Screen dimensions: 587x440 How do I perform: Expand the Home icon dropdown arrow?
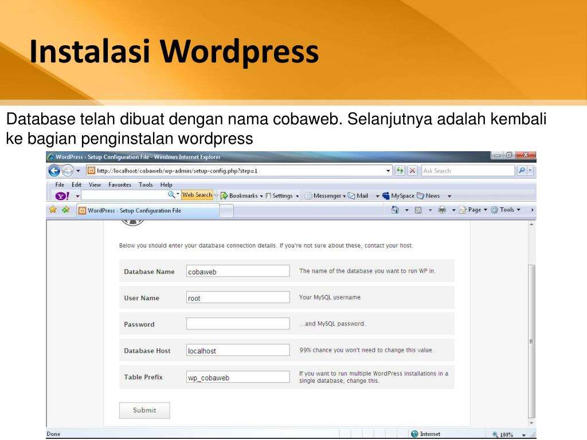(x=406, y=210)
